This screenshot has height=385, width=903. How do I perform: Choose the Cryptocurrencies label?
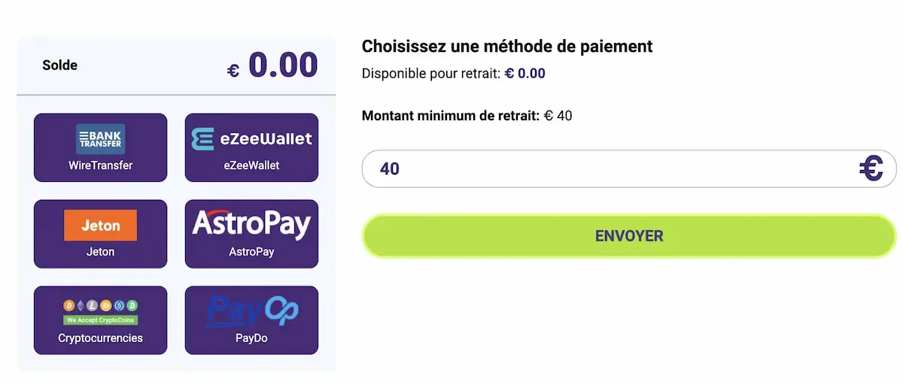[100, 338]
